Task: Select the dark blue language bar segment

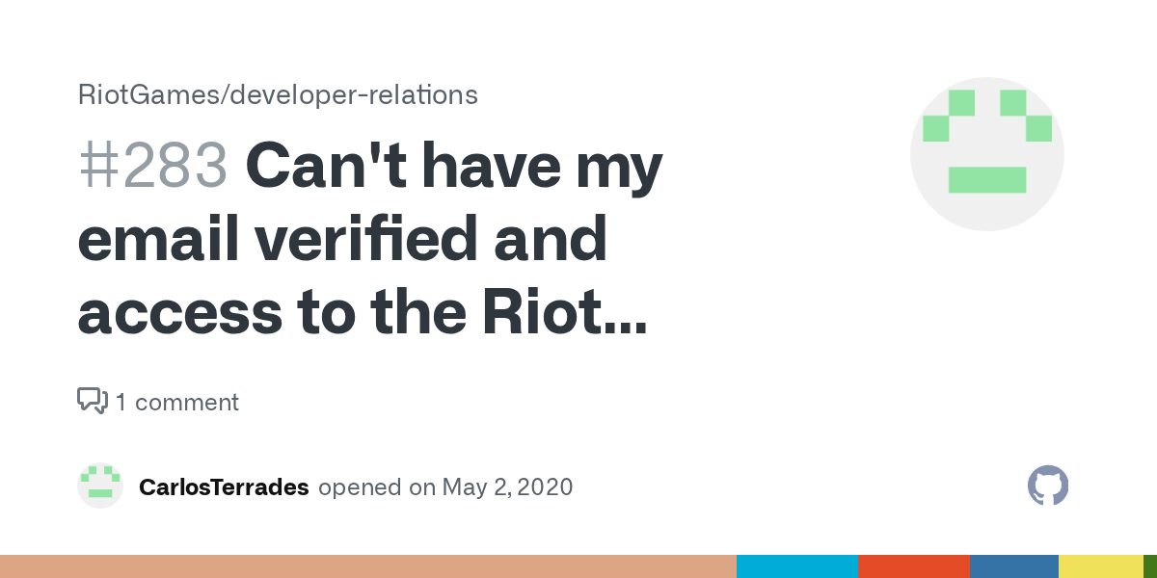Action: point(1014,566)
